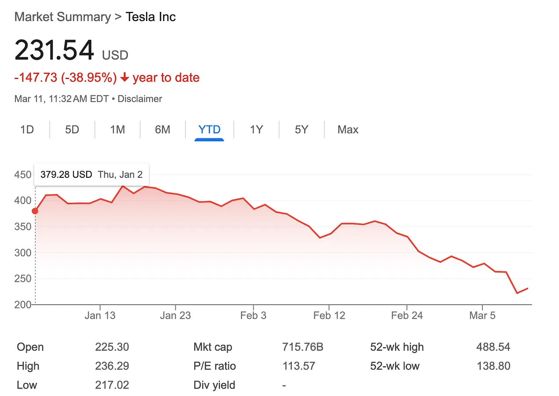Open the 1M chart range
This screenshot has height=396, width=559.
(x=117, y=130)
